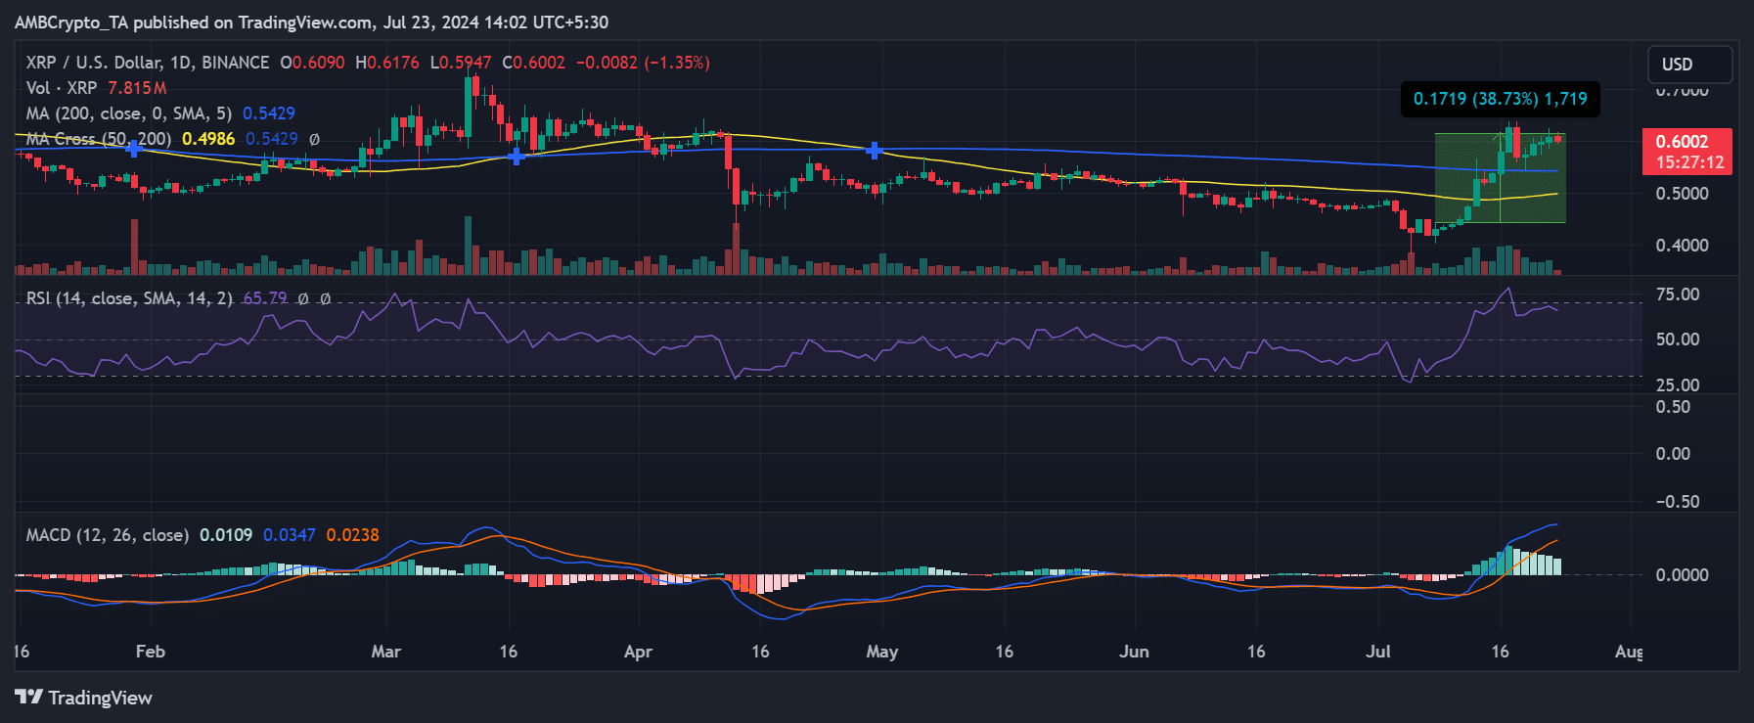Select the green price range measurement box
Image resolution: width=1754 pixels, height=723 pixels.
tap(1500, 178)
